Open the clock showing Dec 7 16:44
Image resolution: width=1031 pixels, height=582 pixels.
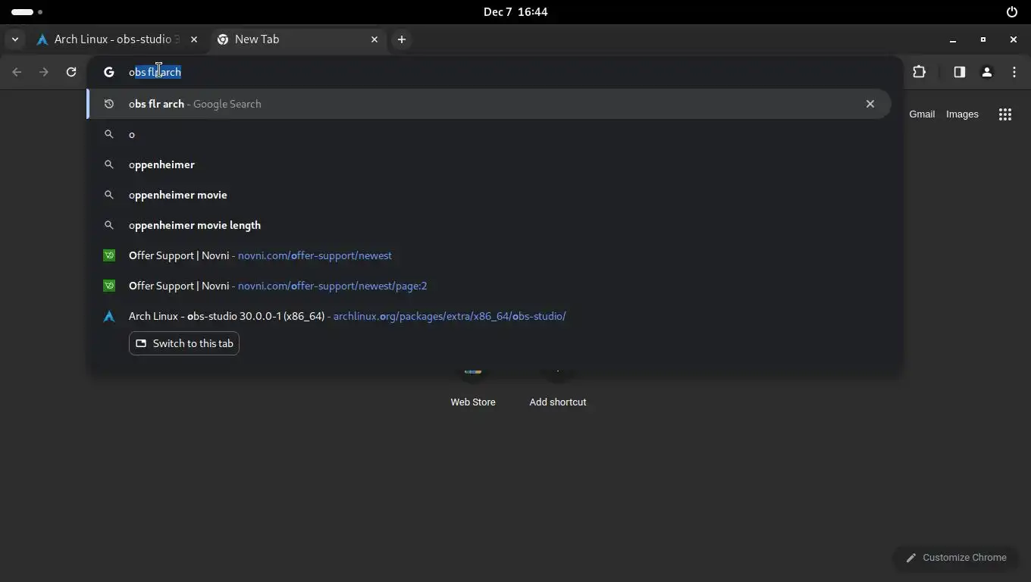click(x=515, y=12)
